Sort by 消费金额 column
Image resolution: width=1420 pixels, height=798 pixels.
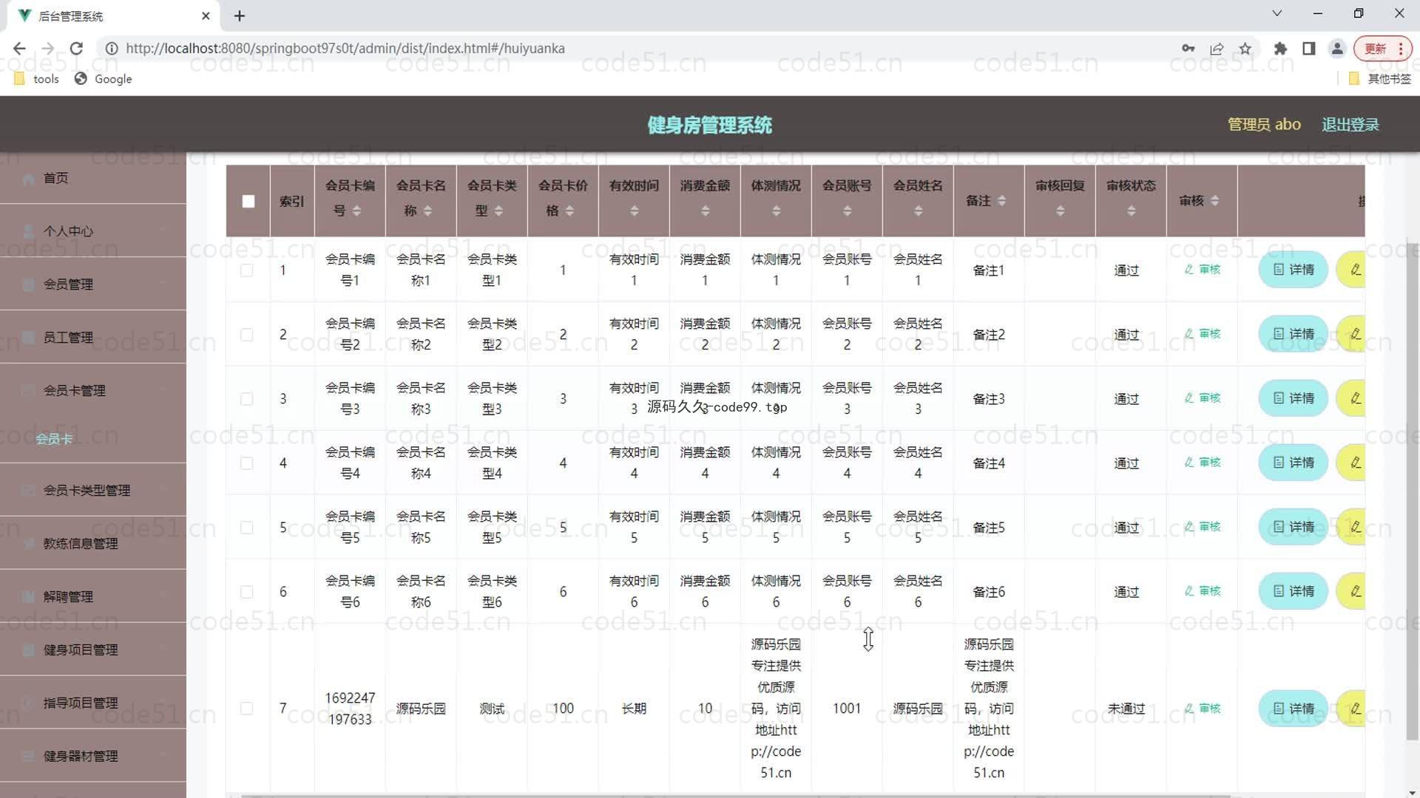point(705,211)
